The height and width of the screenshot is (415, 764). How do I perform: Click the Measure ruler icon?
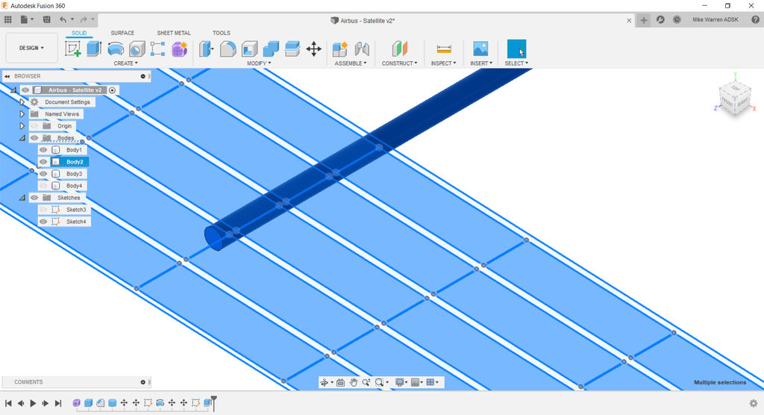pos(443,49)
